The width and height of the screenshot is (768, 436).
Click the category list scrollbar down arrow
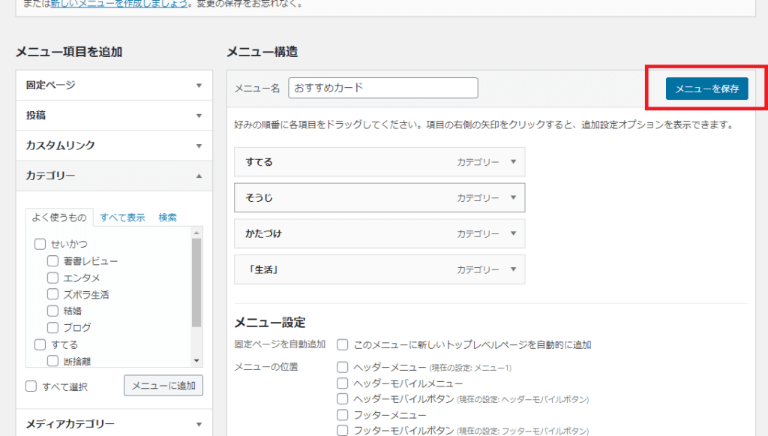[x=196, y=360]
